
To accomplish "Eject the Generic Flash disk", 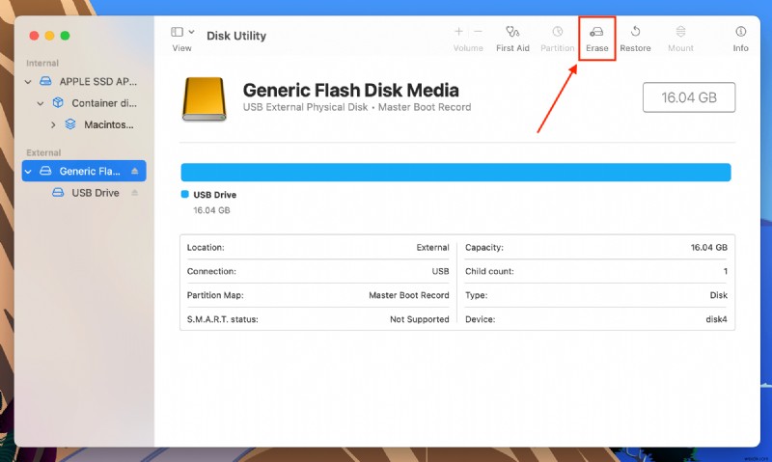I will tap(135, 171).
